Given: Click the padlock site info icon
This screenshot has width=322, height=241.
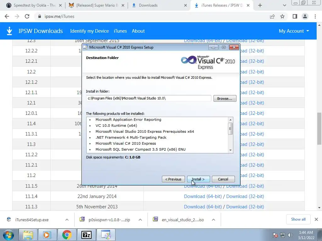Looking at the screenshot, I should tap(40, 16).
